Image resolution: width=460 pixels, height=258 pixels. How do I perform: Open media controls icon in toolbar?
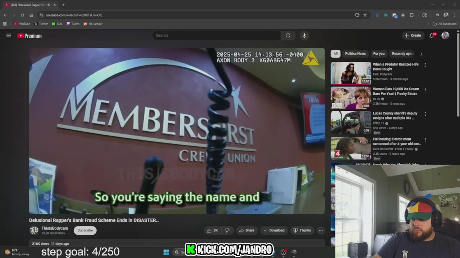[437, 15]
